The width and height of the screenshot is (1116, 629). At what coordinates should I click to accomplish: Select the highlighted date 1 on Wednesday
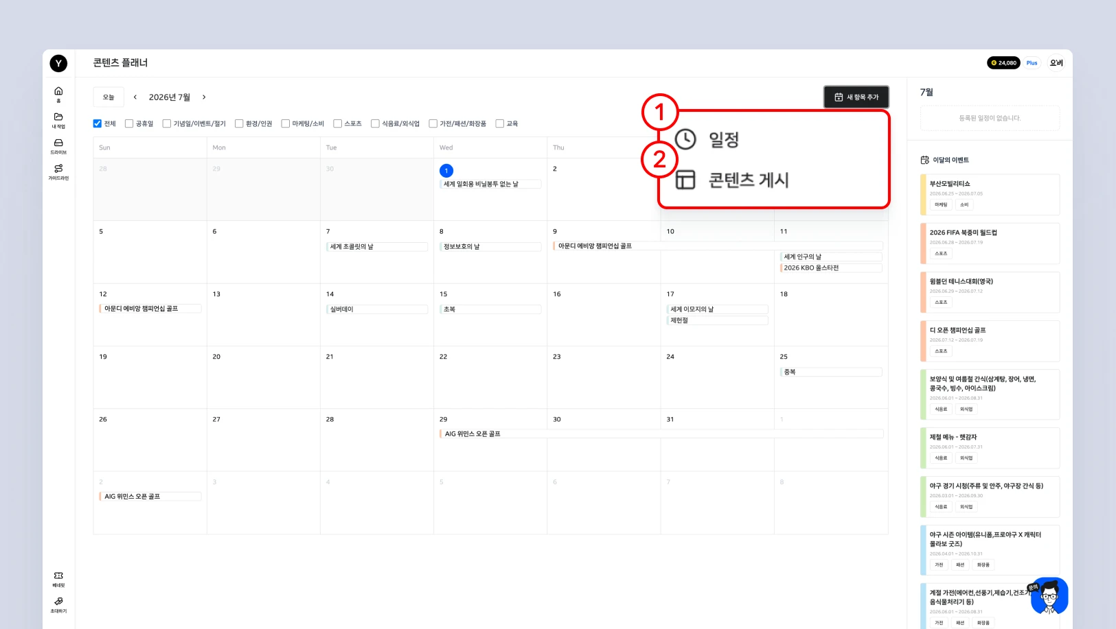446,170
